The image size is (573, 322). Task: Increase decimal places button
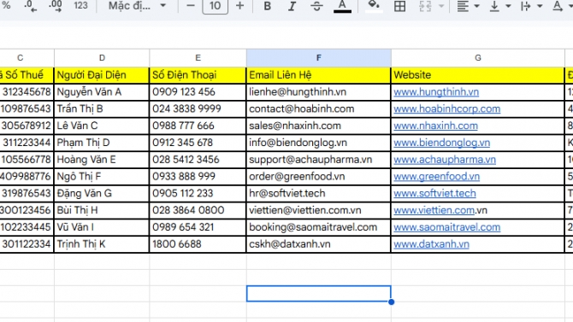coord(56,5)
